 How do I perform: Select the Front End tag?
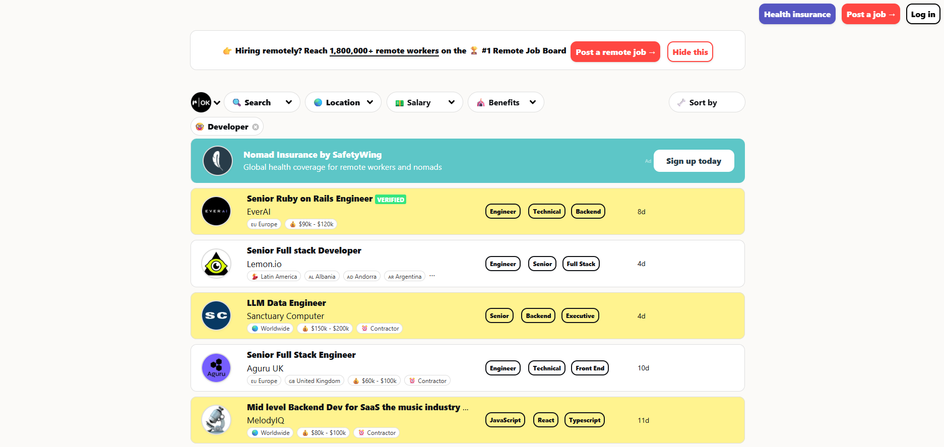(590, 368)
